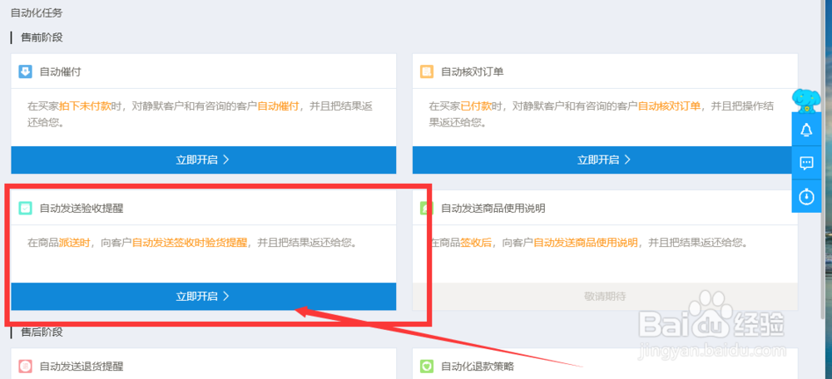Click the 自动发送退货提醒 card icon
Viewport: 832px width, 379px height.
pyautogui.click(x=25, y=367)
